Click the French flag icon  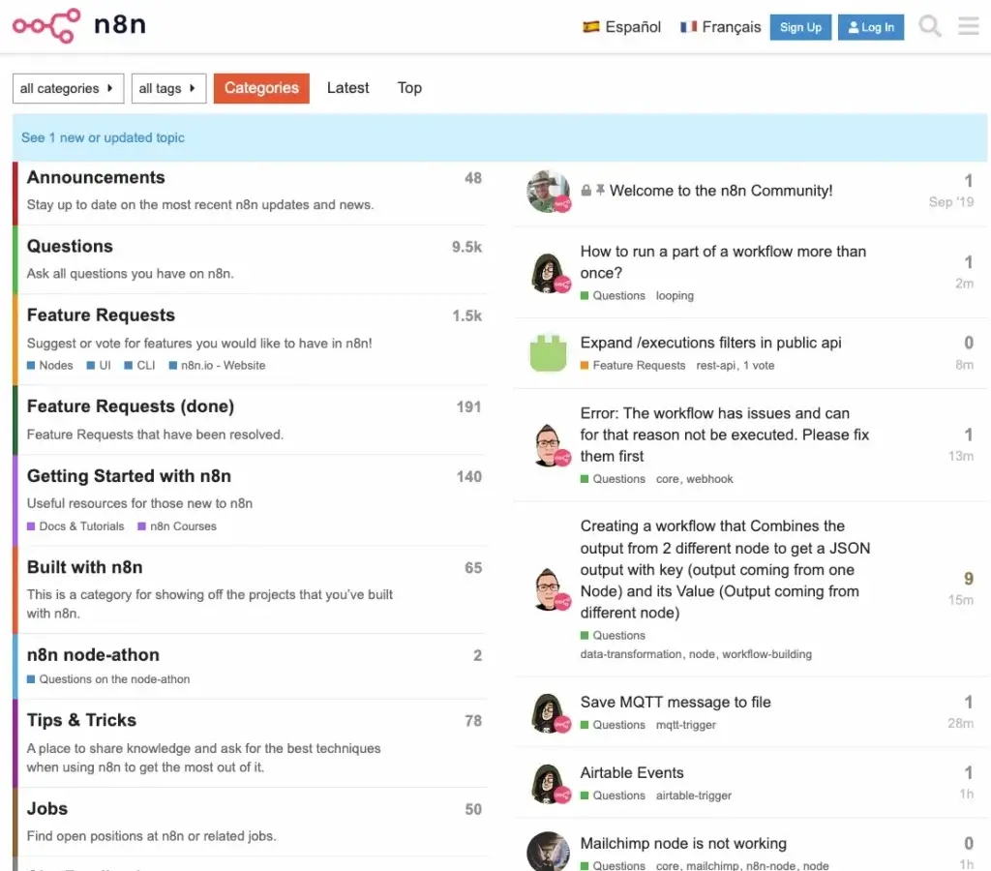coord(688,26)
